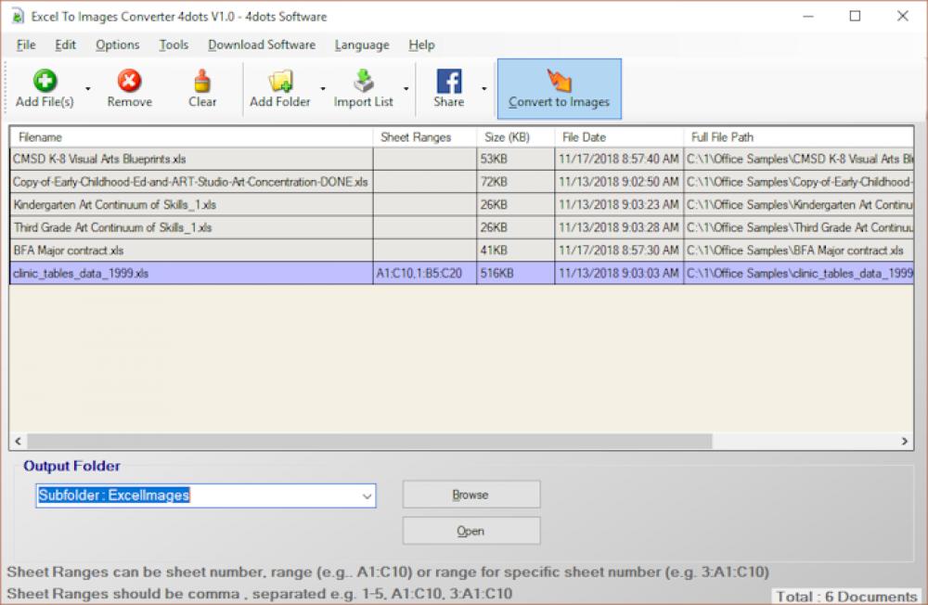The image size is (928, 605).
Task: Select the clinic_tables_data_1999.xls row
Action: click(186, 273)
